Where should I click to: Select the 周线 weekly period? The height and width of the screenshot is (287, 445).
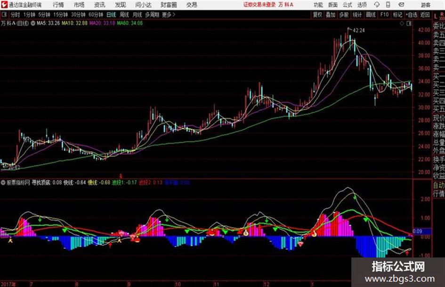point(124,15)
